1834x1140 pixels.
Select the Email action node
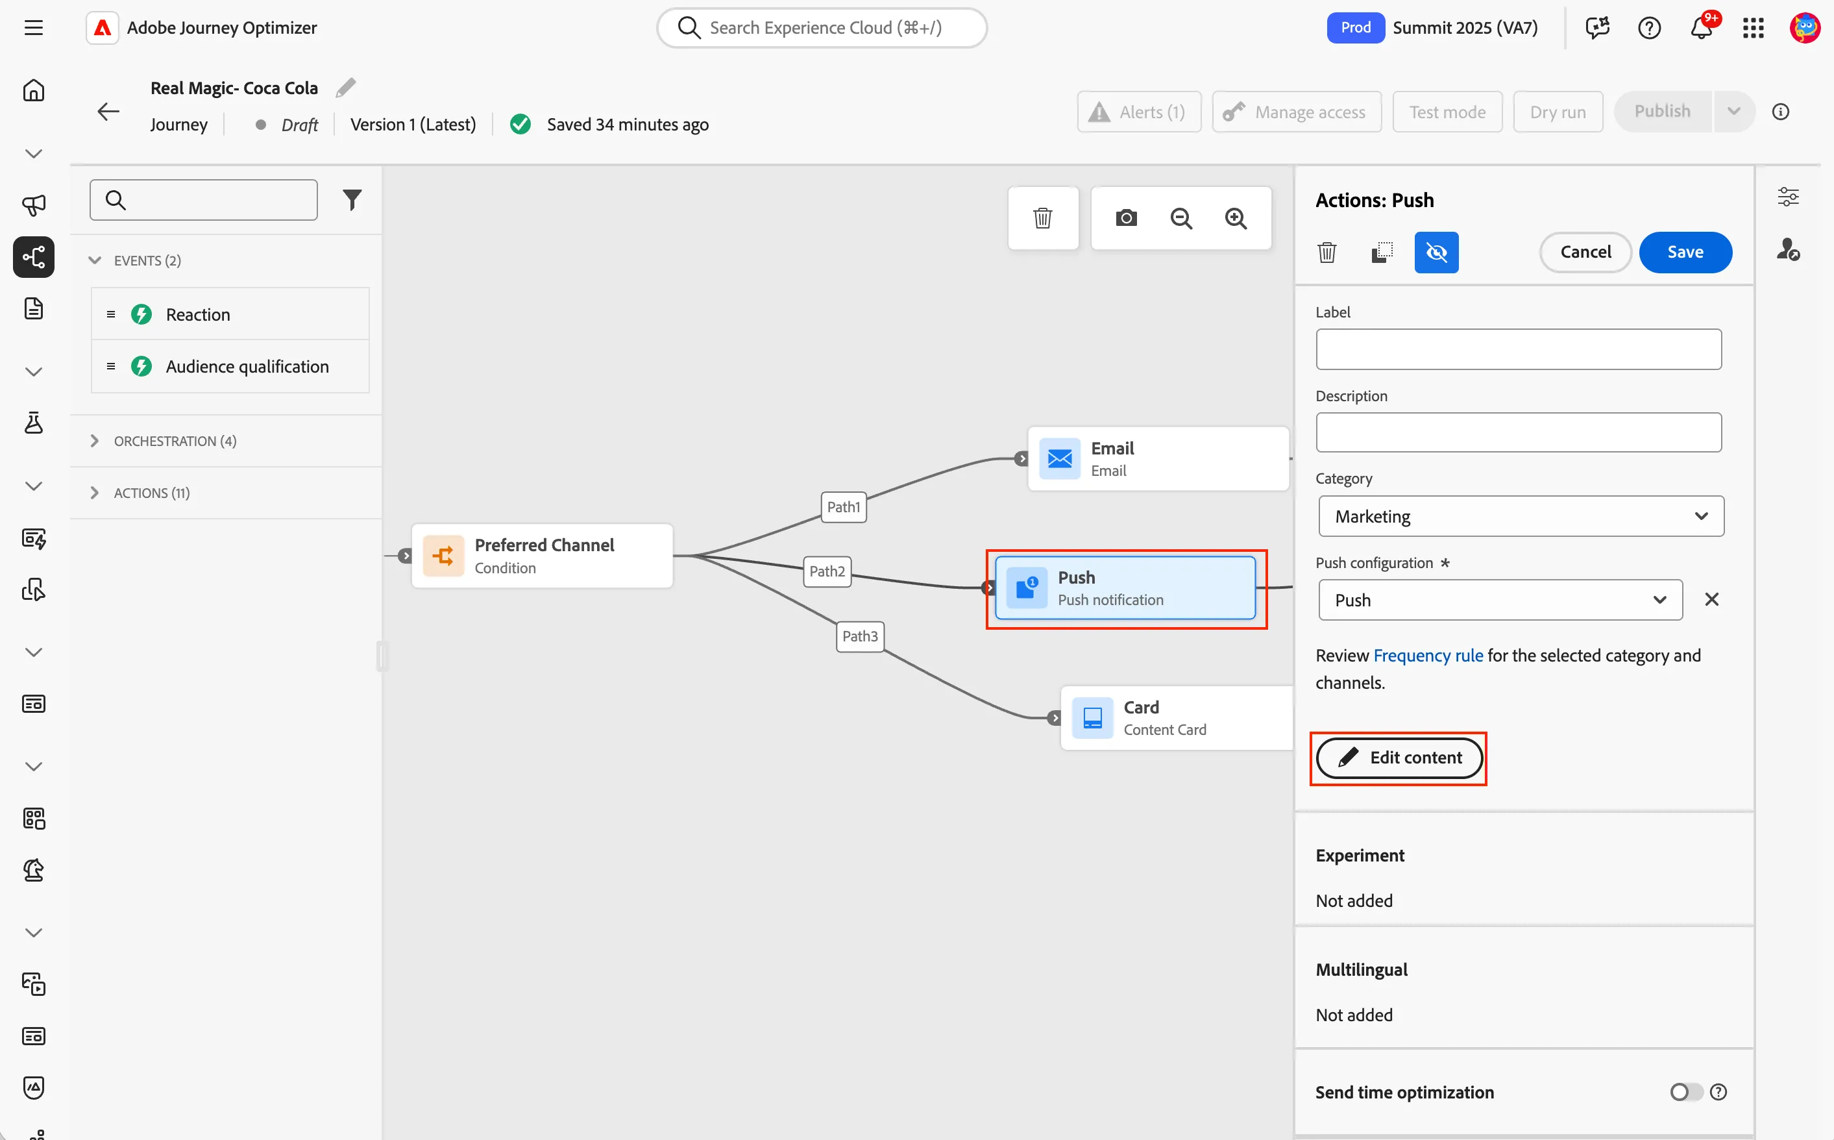click(x=1158, y=458)
